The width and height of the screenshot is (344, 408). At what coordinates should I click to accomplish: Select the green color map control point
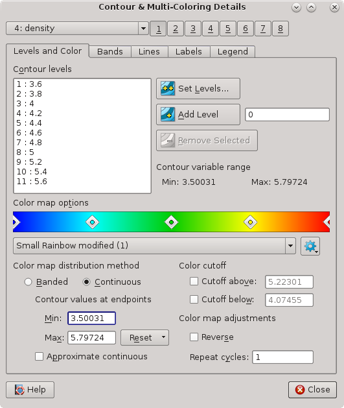(x=171, y=222)
